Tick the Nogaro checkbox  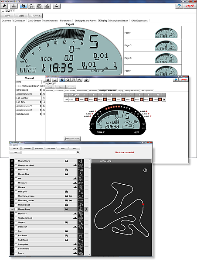click(x=16, y=222)
